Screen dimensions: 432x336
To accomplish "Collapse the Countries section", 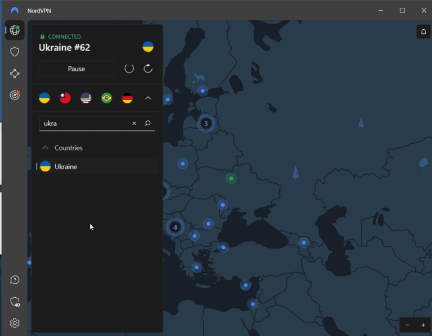I will click(x=45, y=148).
